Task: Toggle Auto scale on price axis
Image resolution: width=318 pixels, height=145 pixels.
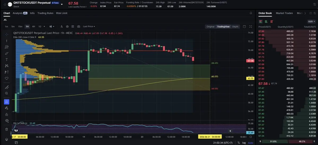Action: point(250,143)
